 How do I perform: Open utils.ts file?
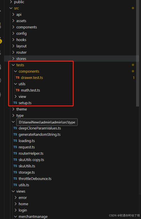click(x=24, y=185)
